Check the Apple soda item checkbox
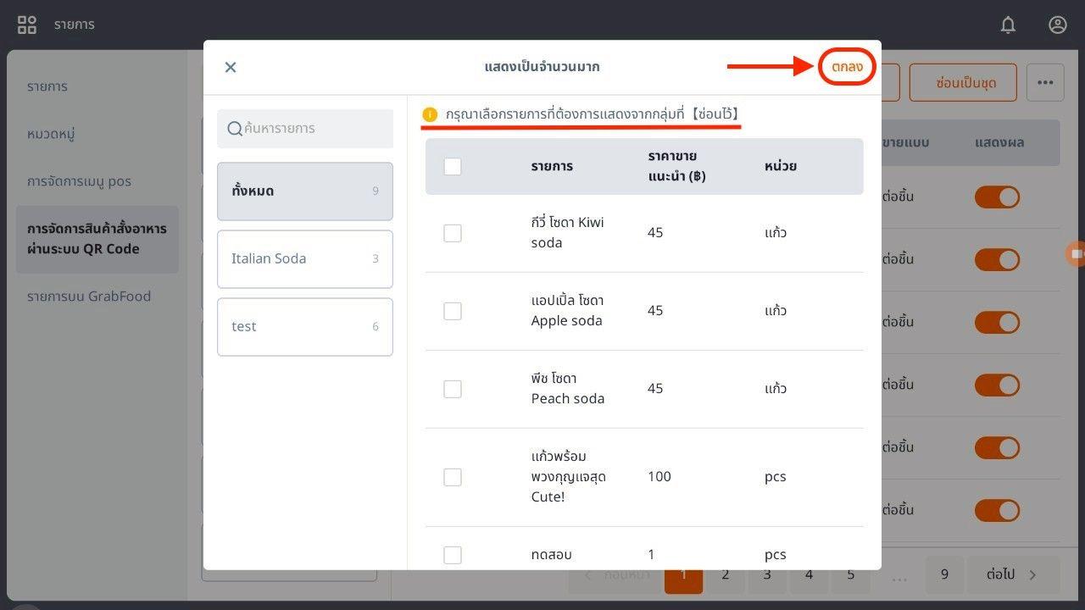This screenshot has height=610, width=1085. [x=453, y=311]
